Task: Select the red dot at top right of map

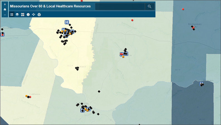Action: [183, 9]
